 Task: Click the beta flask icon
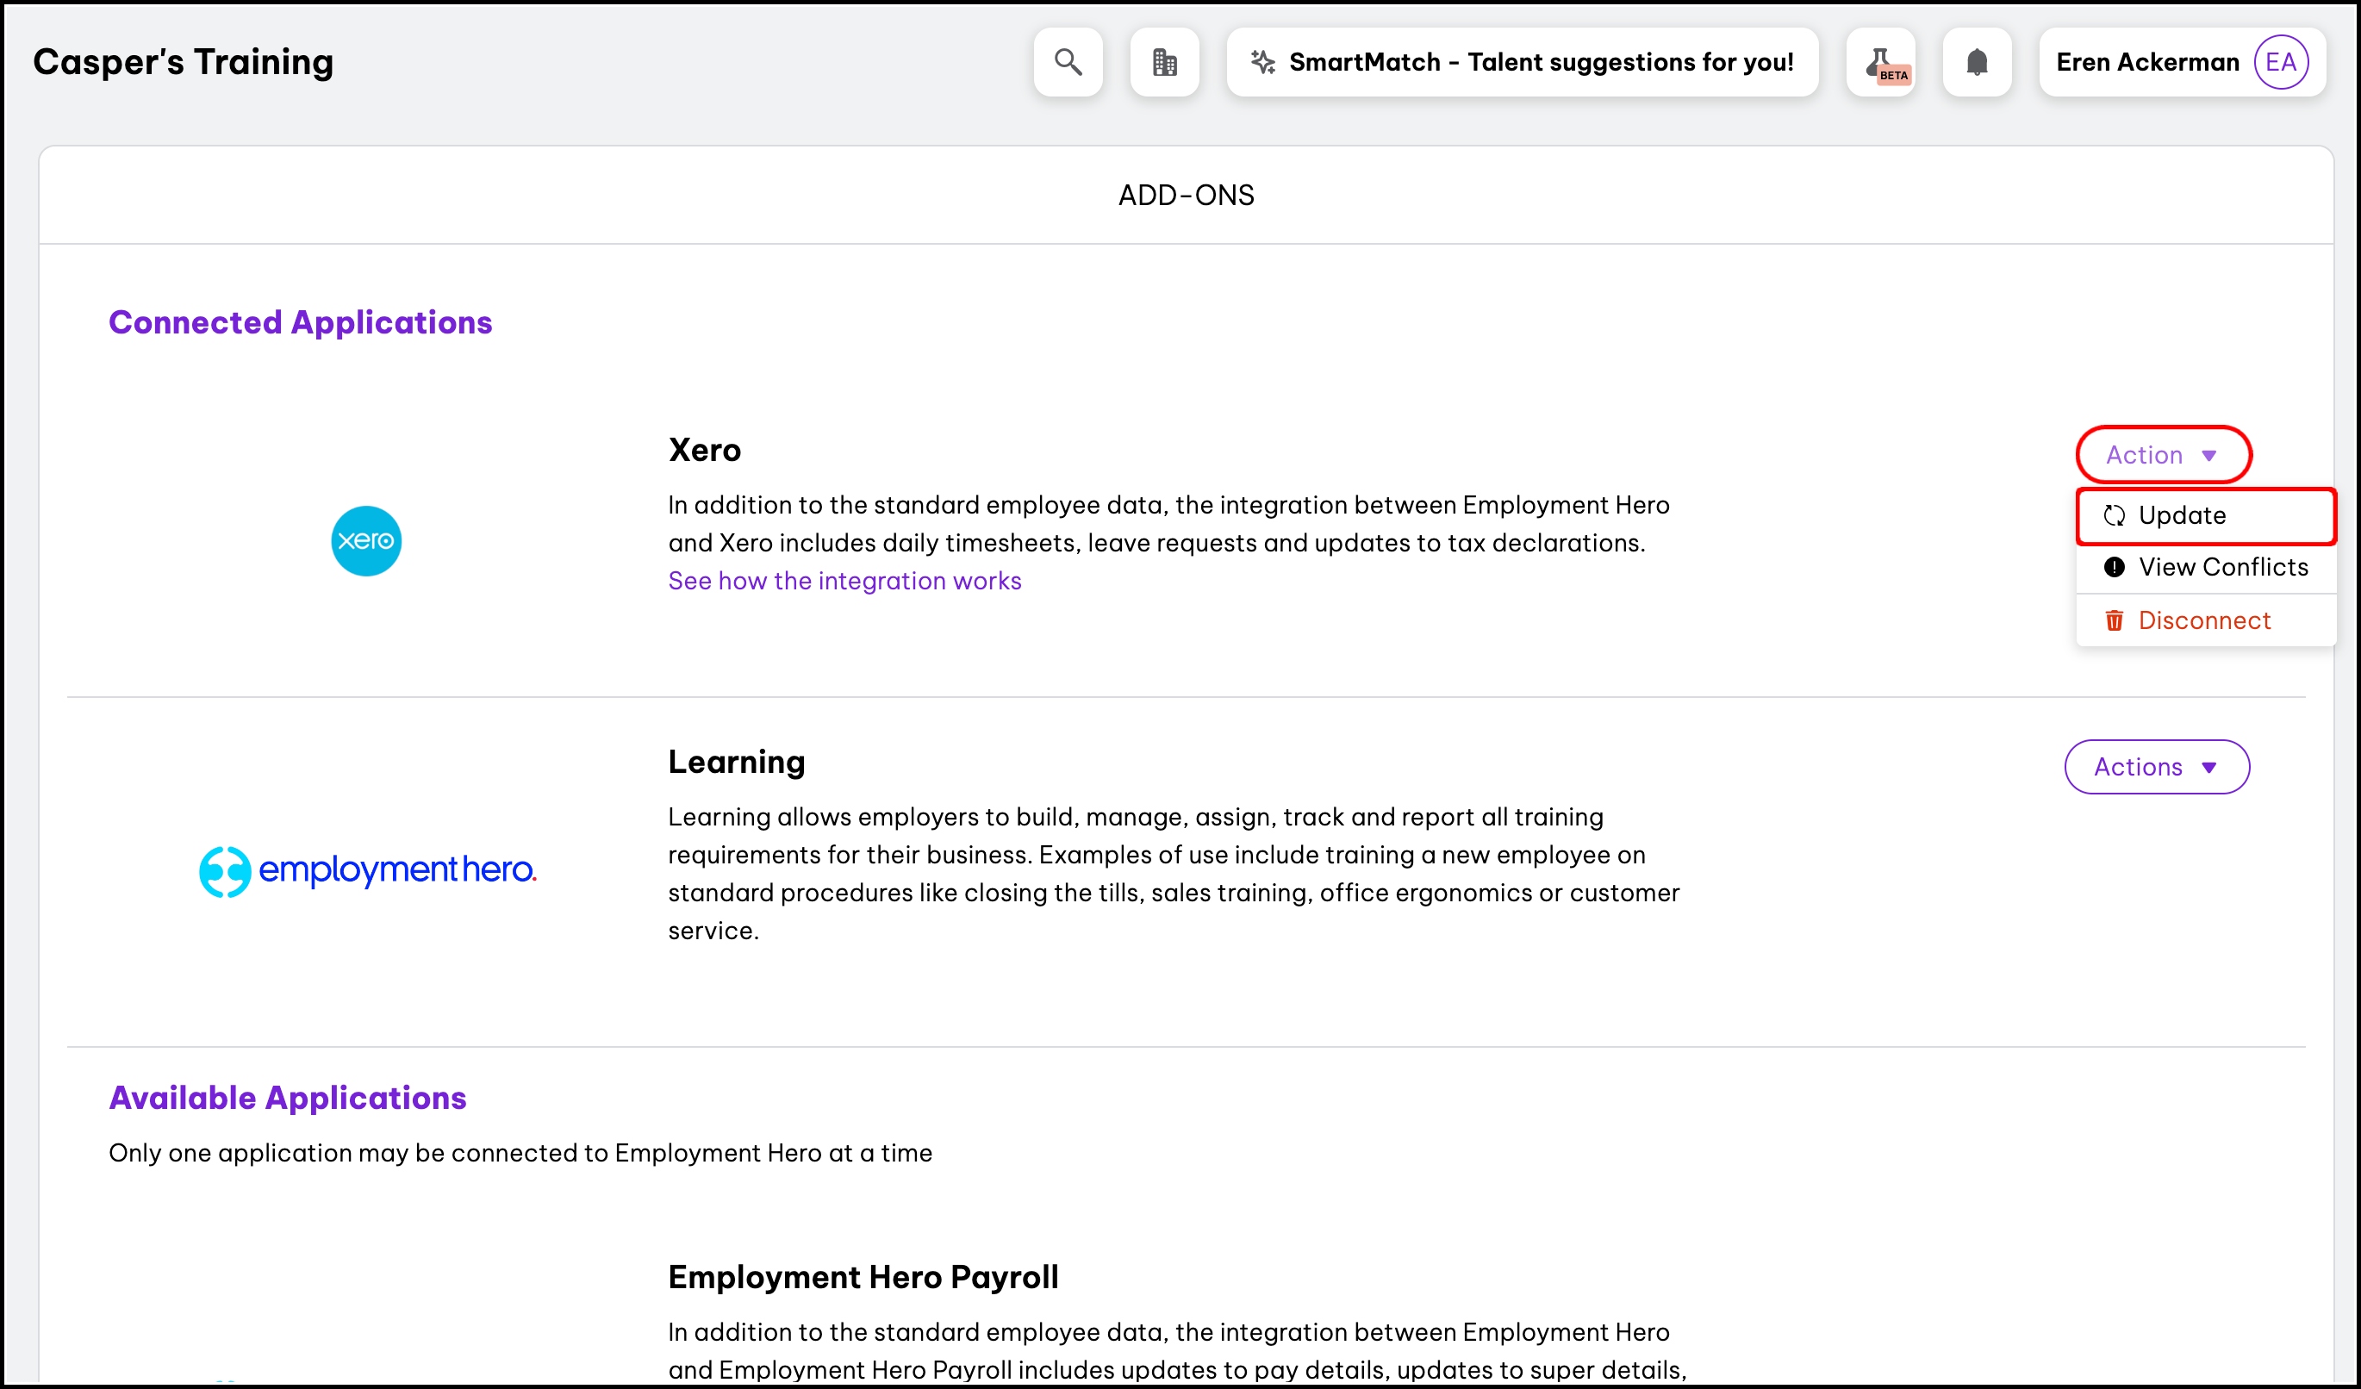[1880, 63]
